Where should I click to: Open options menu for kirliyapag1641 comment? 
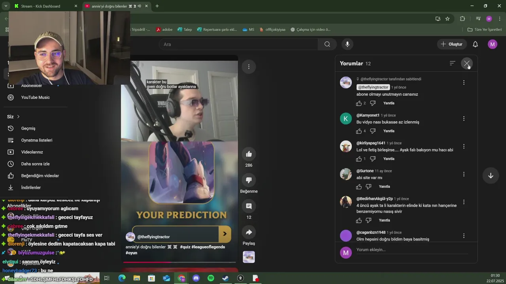(x=464, y=146)
